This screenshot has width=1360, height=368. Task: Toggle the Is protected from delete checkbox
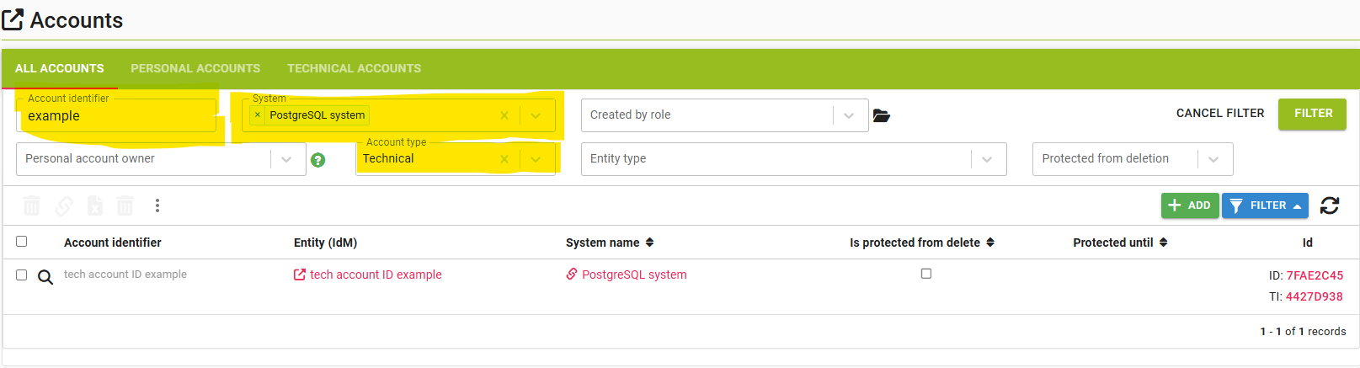[926, 274]
